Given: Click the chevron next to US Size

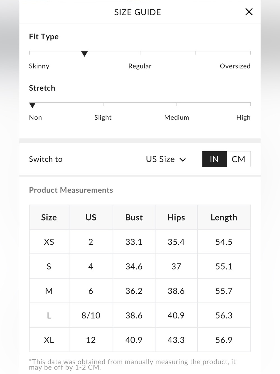Looking at the screenshot, I should click(183, 160).
